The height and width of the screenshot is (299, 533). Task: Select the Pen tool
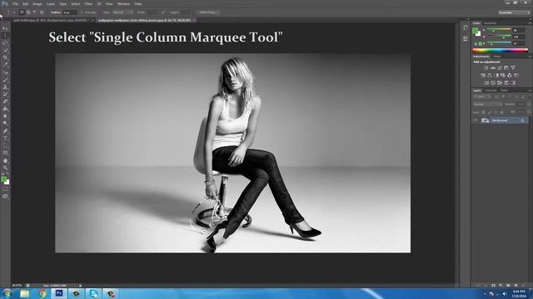tap(5, 131)
